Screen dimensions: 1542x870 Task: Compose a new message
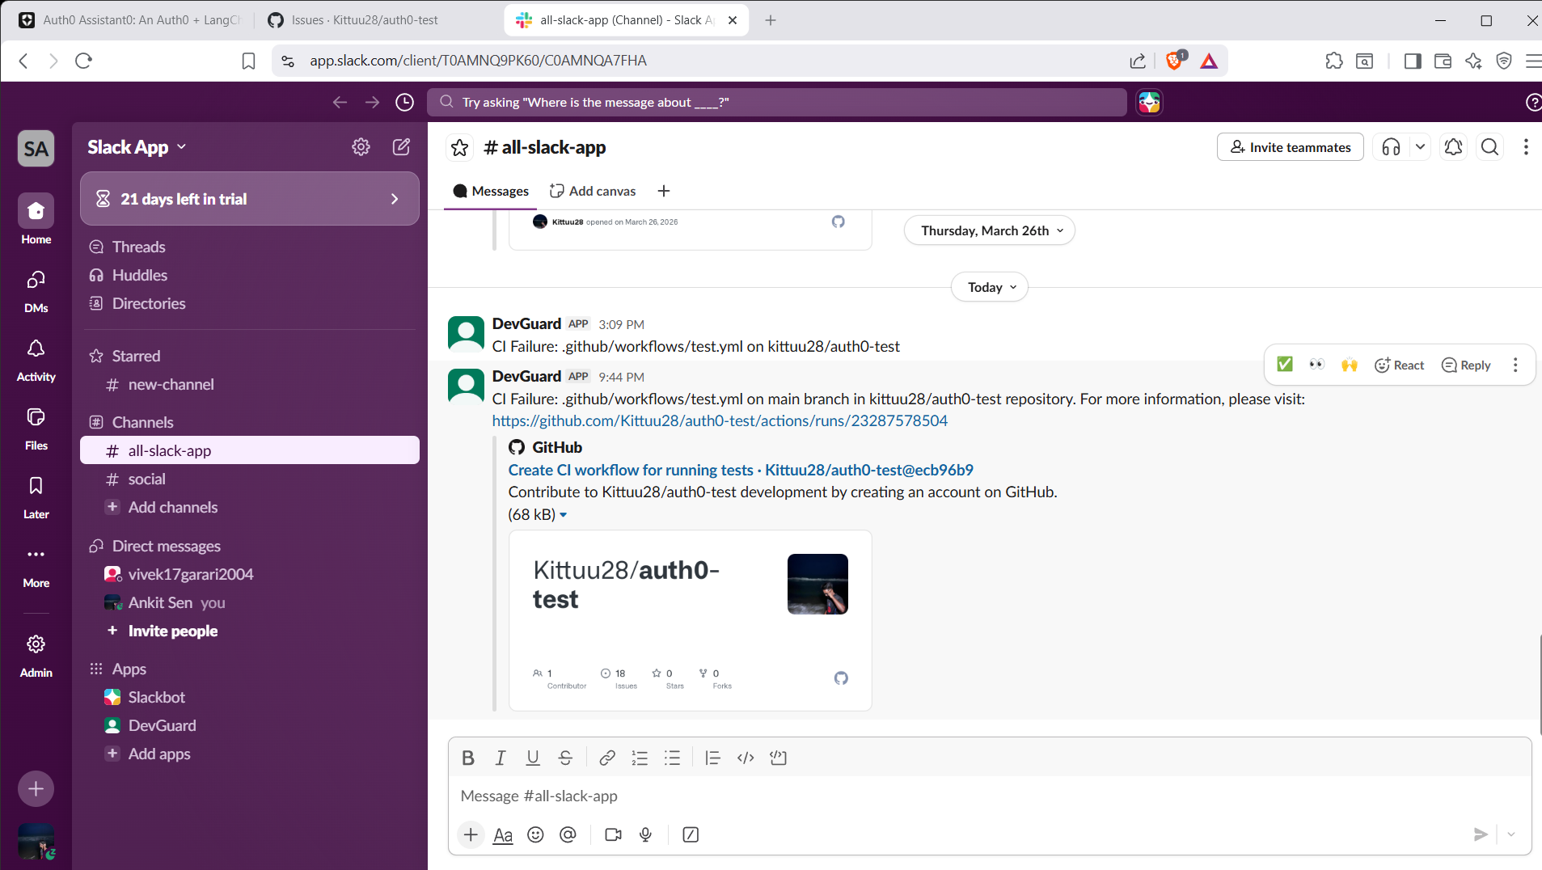(x=401, y=146)
